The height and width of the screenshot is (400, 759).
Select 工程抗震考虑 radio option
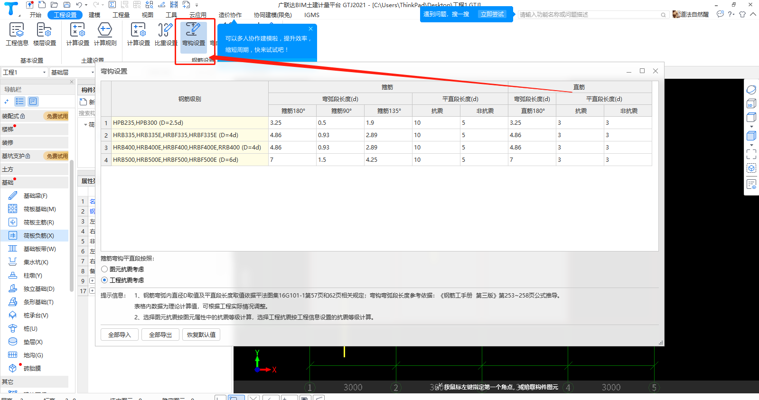[104, 280]
